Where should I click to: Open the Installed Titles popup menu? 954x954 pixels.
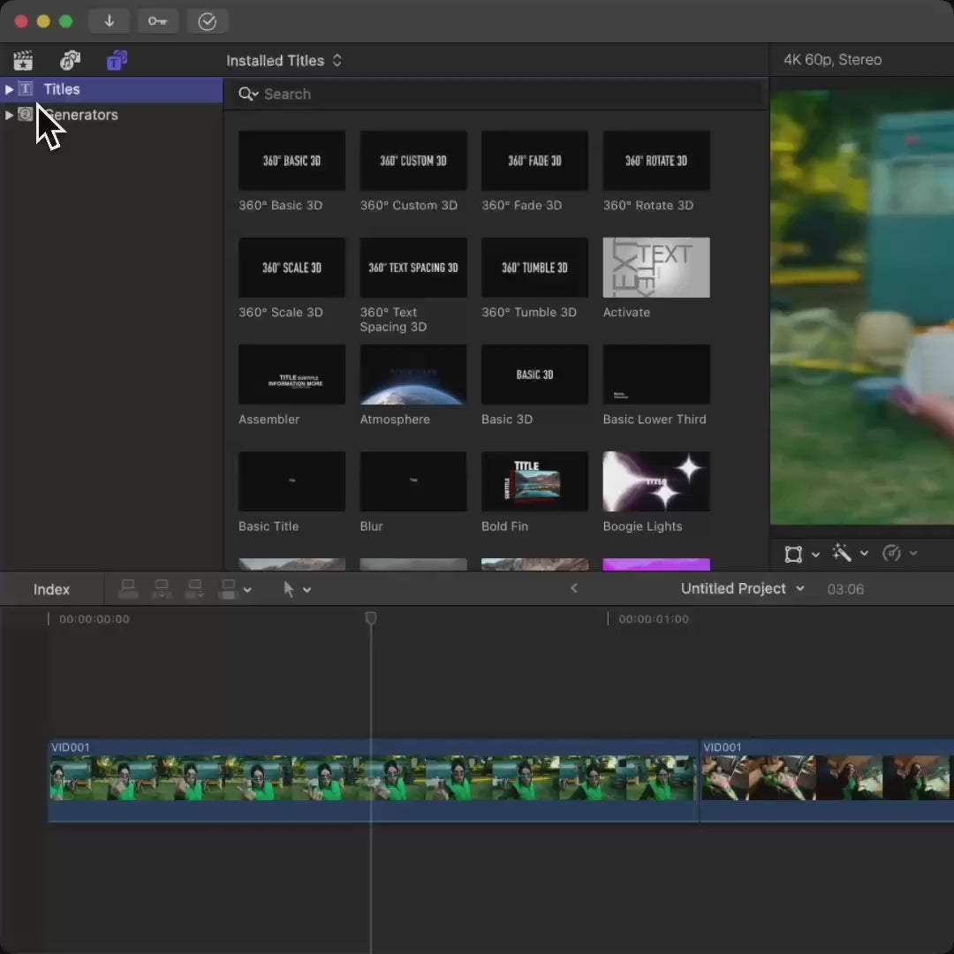point(284,61)
